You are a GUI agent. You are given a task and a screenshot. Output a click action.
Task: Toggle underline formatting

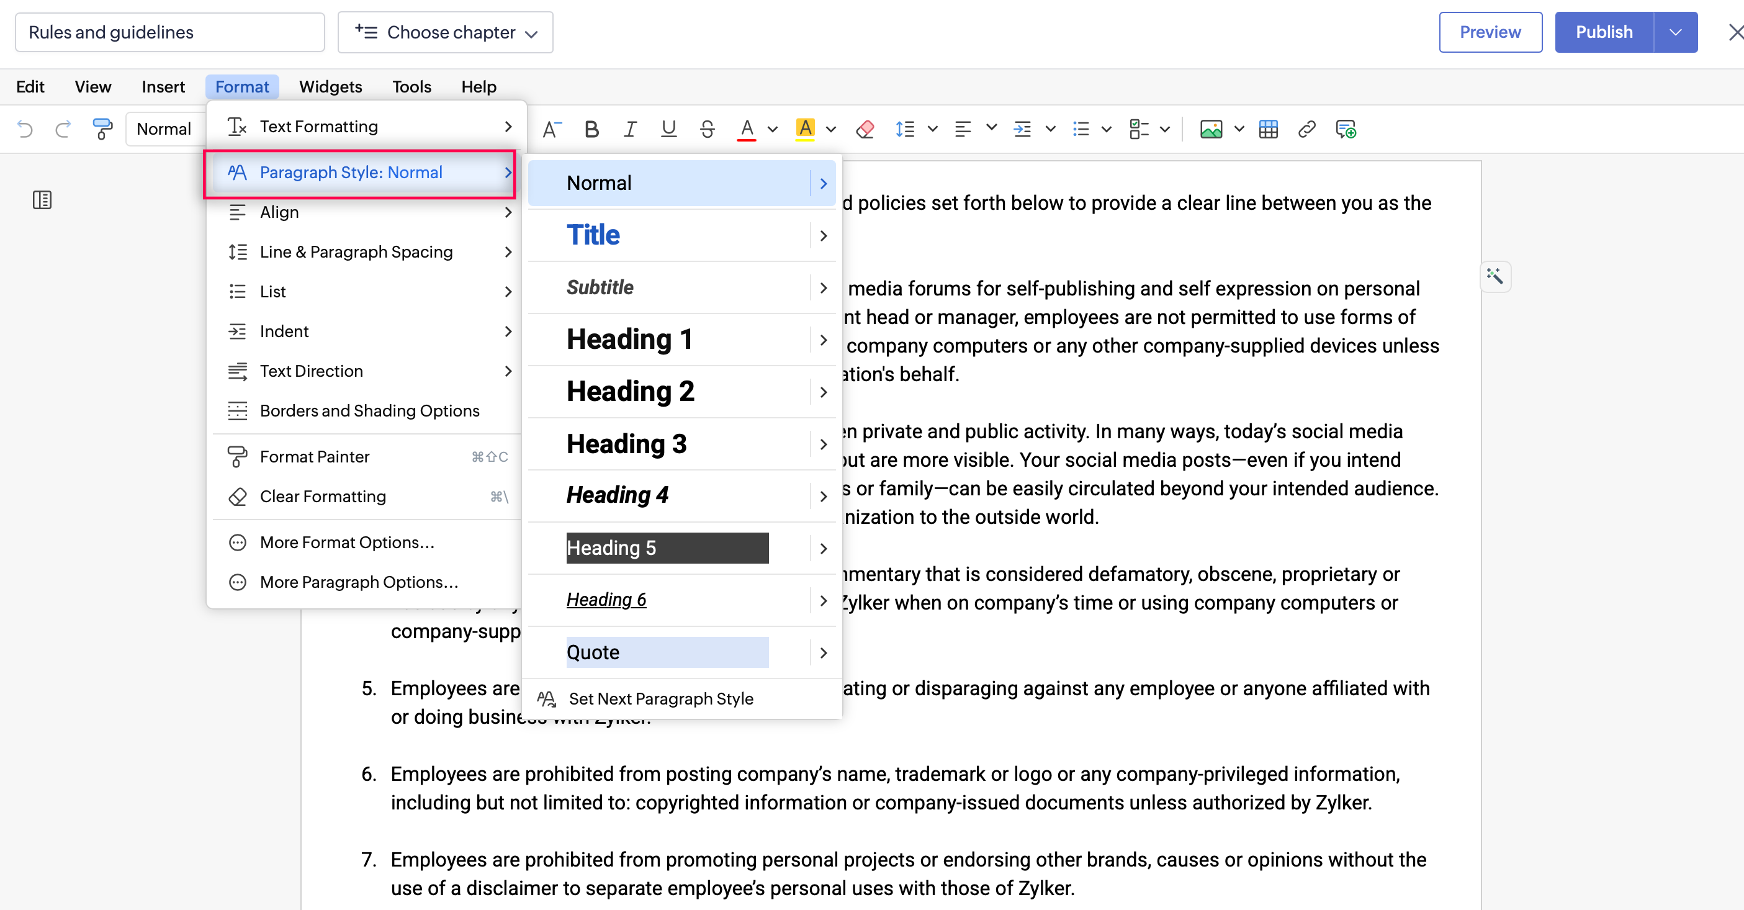tap(668, 128)
